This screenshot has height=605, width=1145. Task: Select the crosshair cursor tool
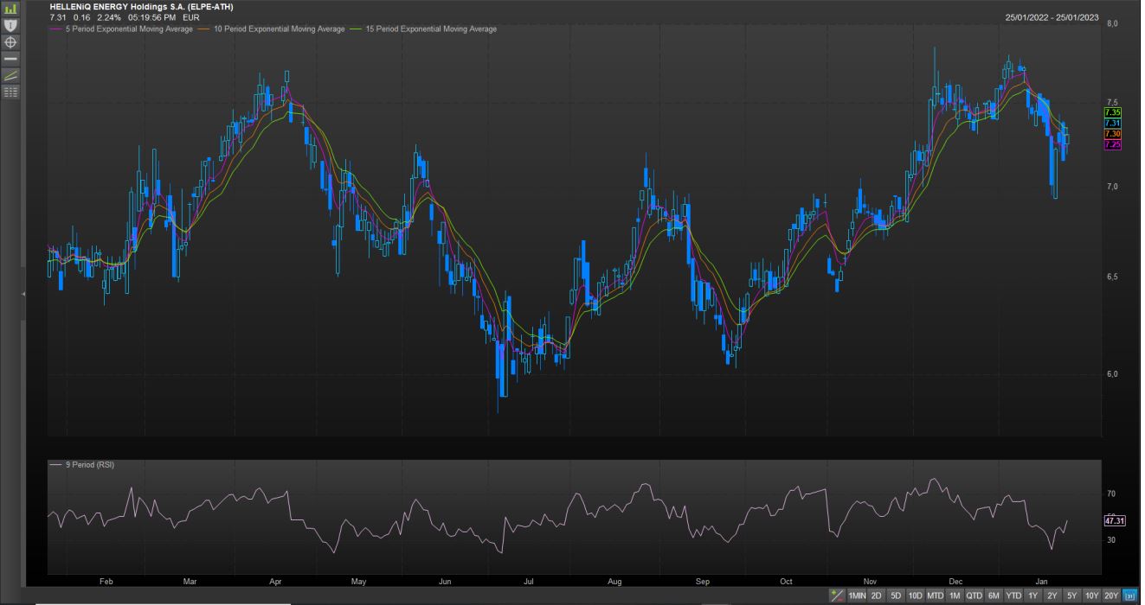[10, 41]
